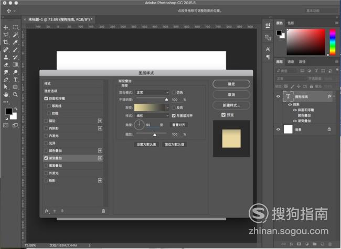Select the Hand tool
This screenshot has height=249, width=341.
[6, 94]
